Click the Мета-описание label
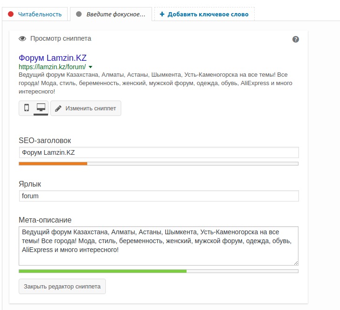Screen dimensions: 340x310 [45, 220]
